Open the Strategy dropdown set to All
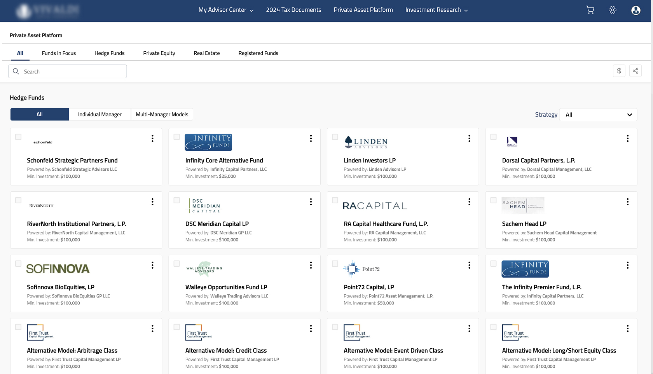Image resolution: width=653 pixels, height=374 pixels. pos(598,115)
